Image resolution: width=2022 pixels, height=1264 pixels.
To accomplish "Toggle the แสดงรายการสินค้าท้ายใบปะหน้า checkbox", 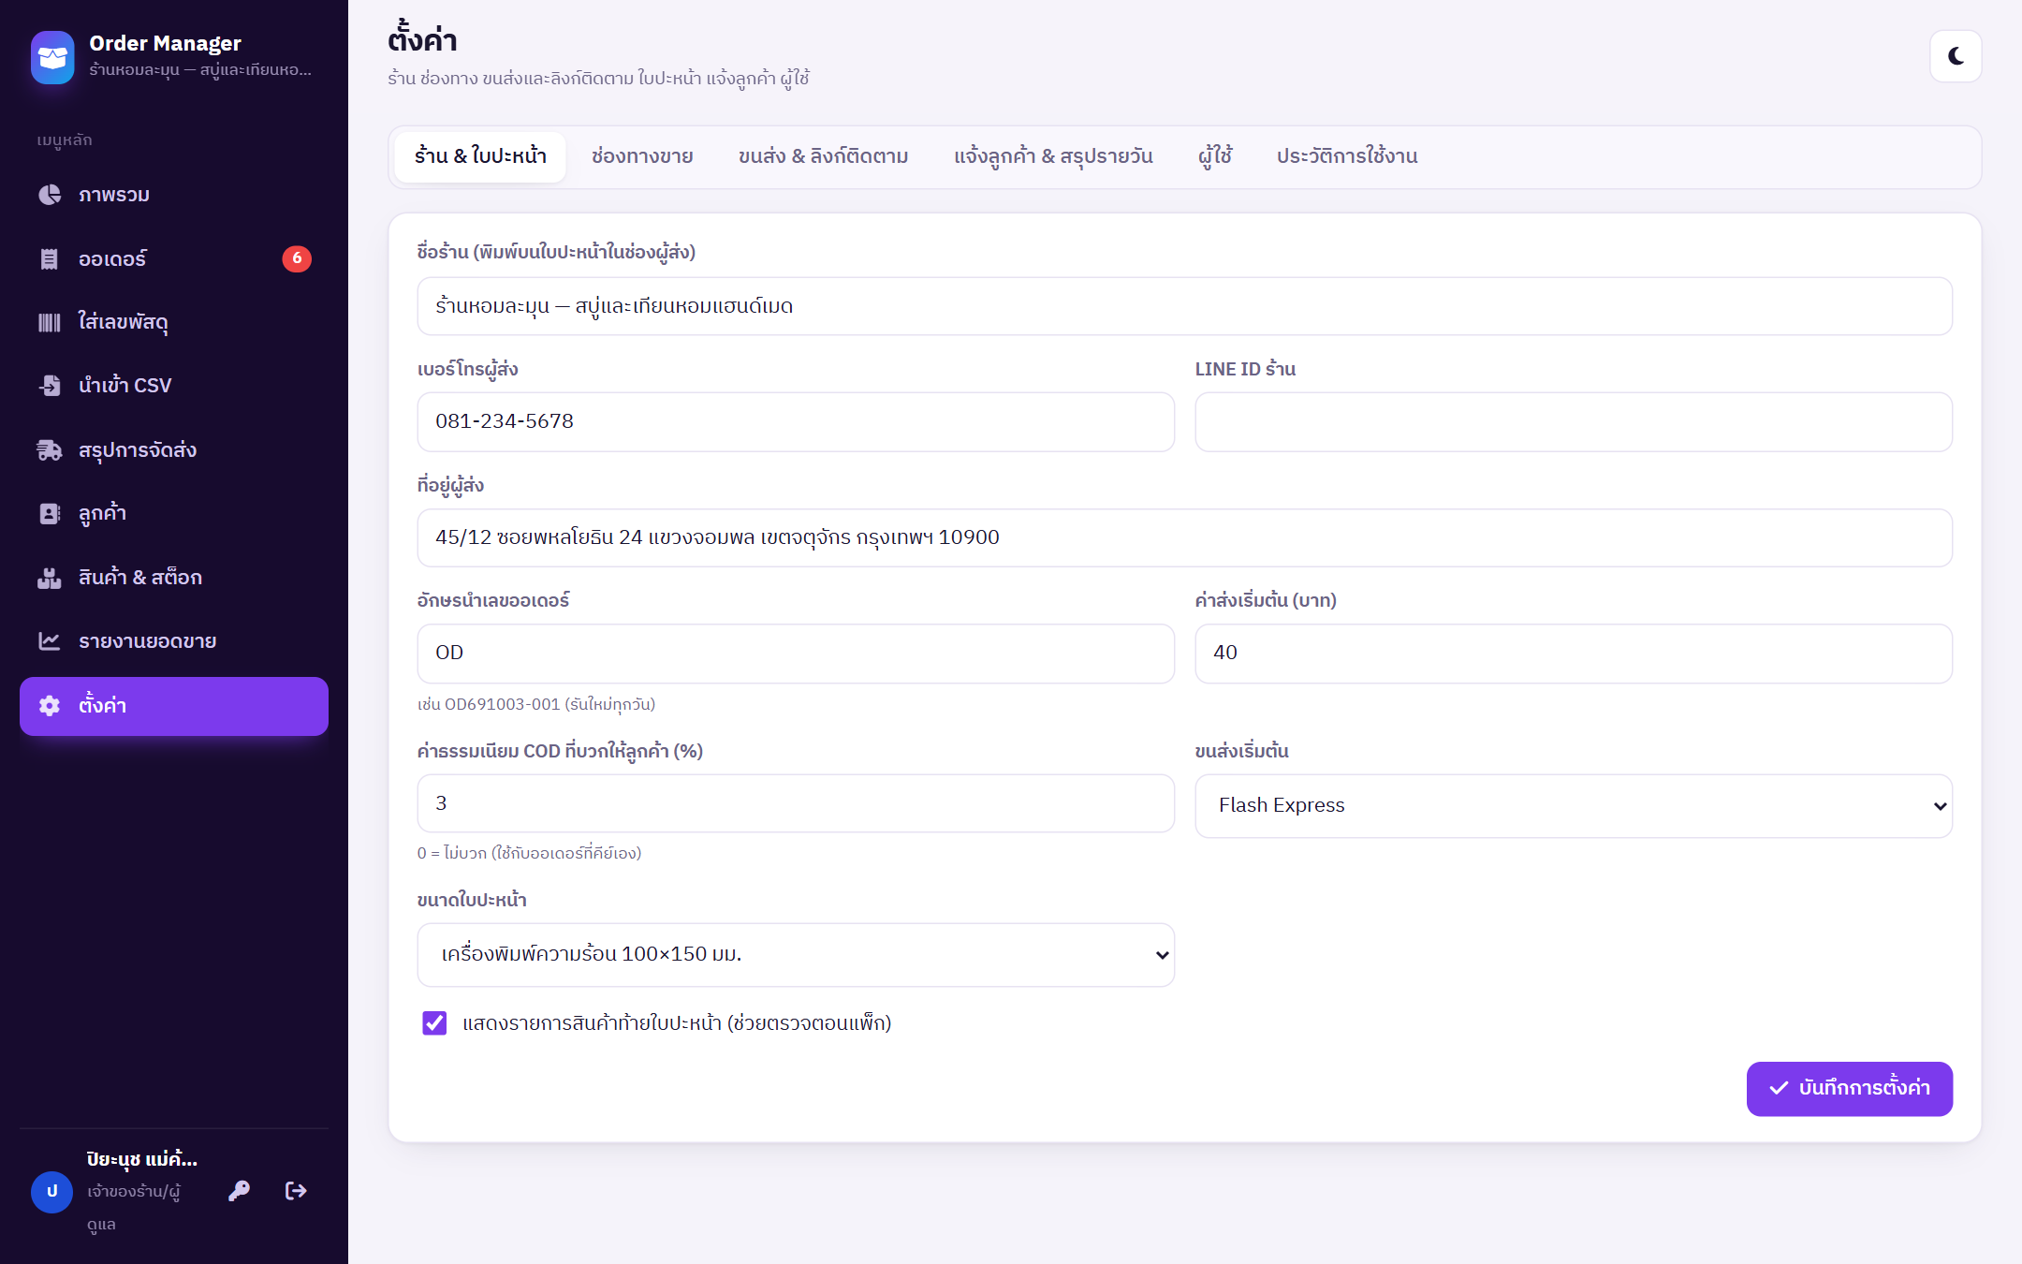I will tap(434, 1023).
